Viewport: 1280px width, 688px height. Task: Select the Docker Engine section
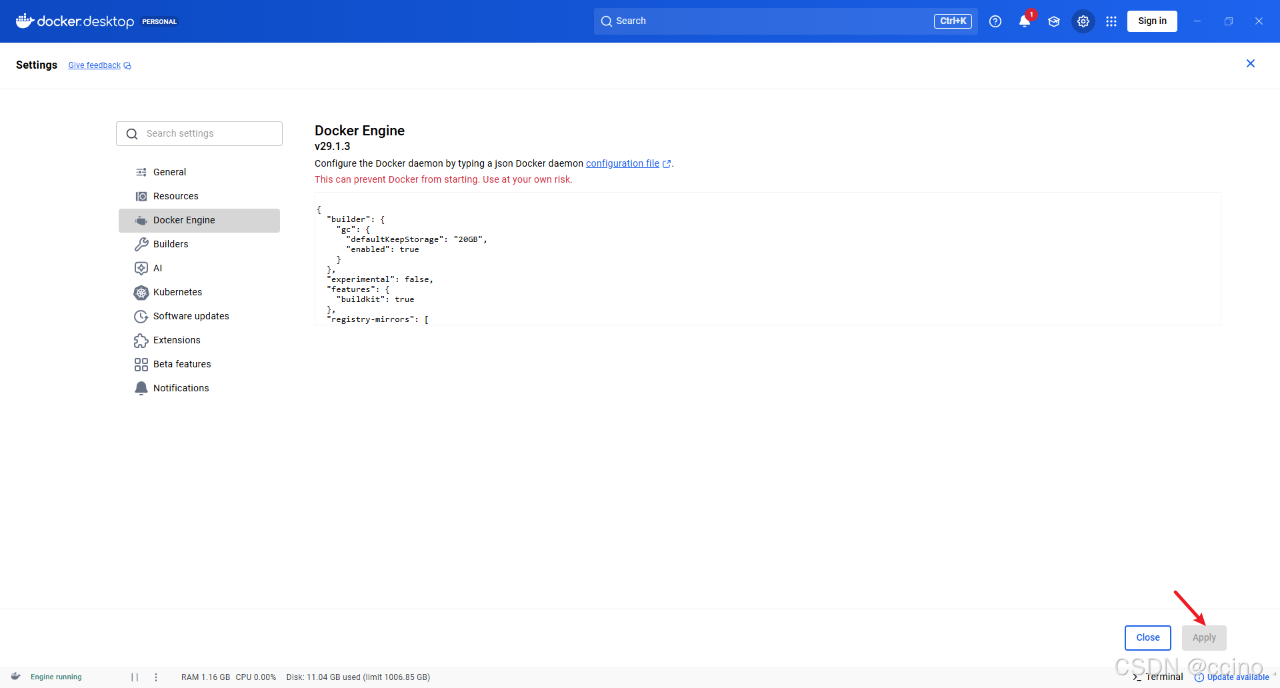coord(199,220)
